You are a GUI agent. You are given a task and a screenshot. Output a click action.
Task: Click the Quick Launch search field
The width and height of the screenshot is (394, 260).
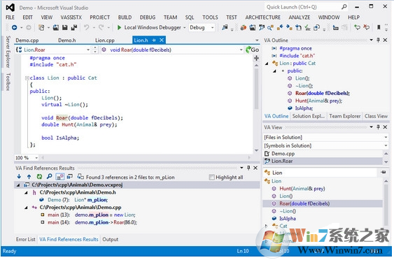(x=303, y=7)
